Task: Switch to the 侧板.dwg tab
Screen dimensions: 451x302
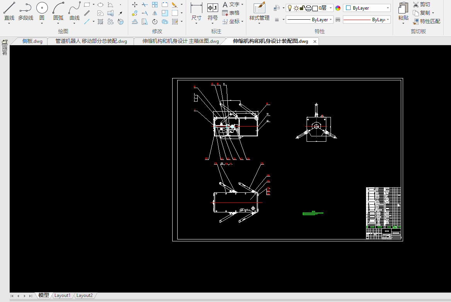Action: pos(32,41)
